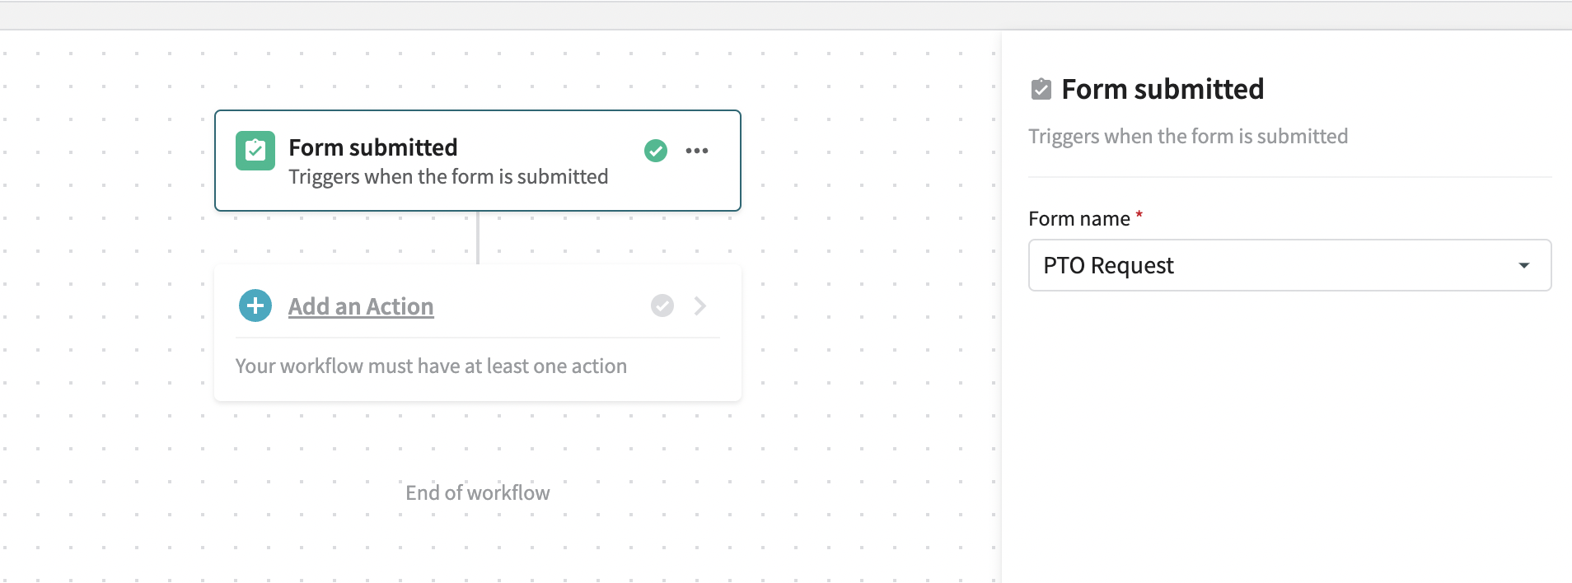
Task: Click the Form submitted heading in side panel
Action: point(1163,89)
